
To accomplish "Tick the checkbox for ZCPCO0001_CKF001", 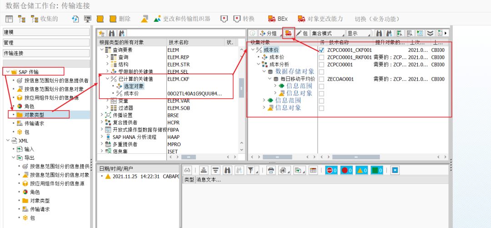I will tap(321, 50).
